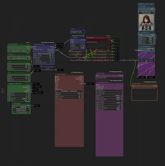This screenshot has height=166, width=165.
Task: Collapse the Seed node title dot
Action: pos(13,104)
